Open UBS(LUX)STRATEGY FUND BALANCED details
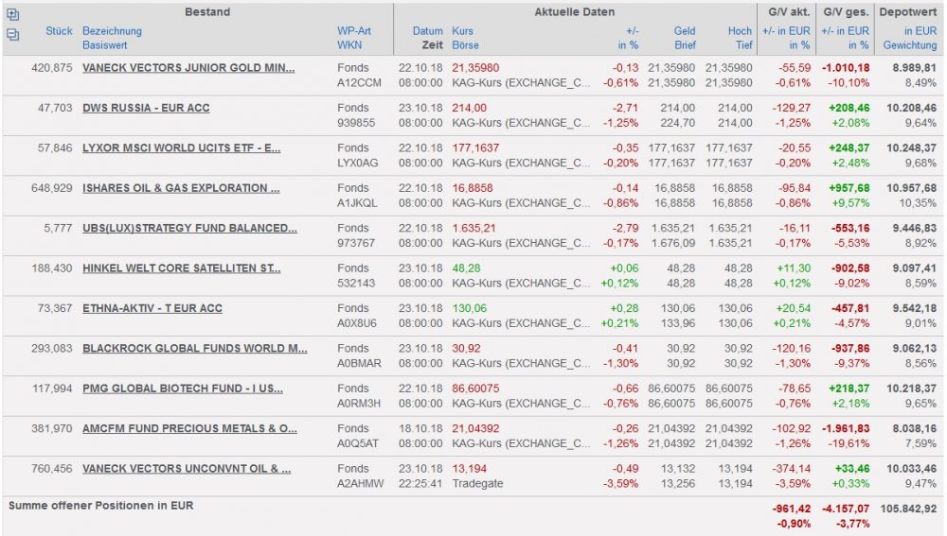 189,228
